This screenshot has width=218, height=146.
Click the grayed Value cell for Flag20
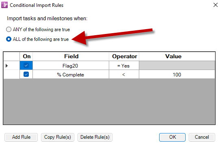(177, 66)
